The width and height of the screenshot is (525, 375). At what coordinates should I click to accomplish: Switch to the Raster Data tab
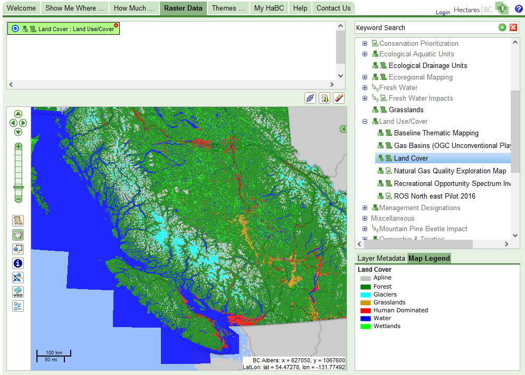(x=183, y=8)
